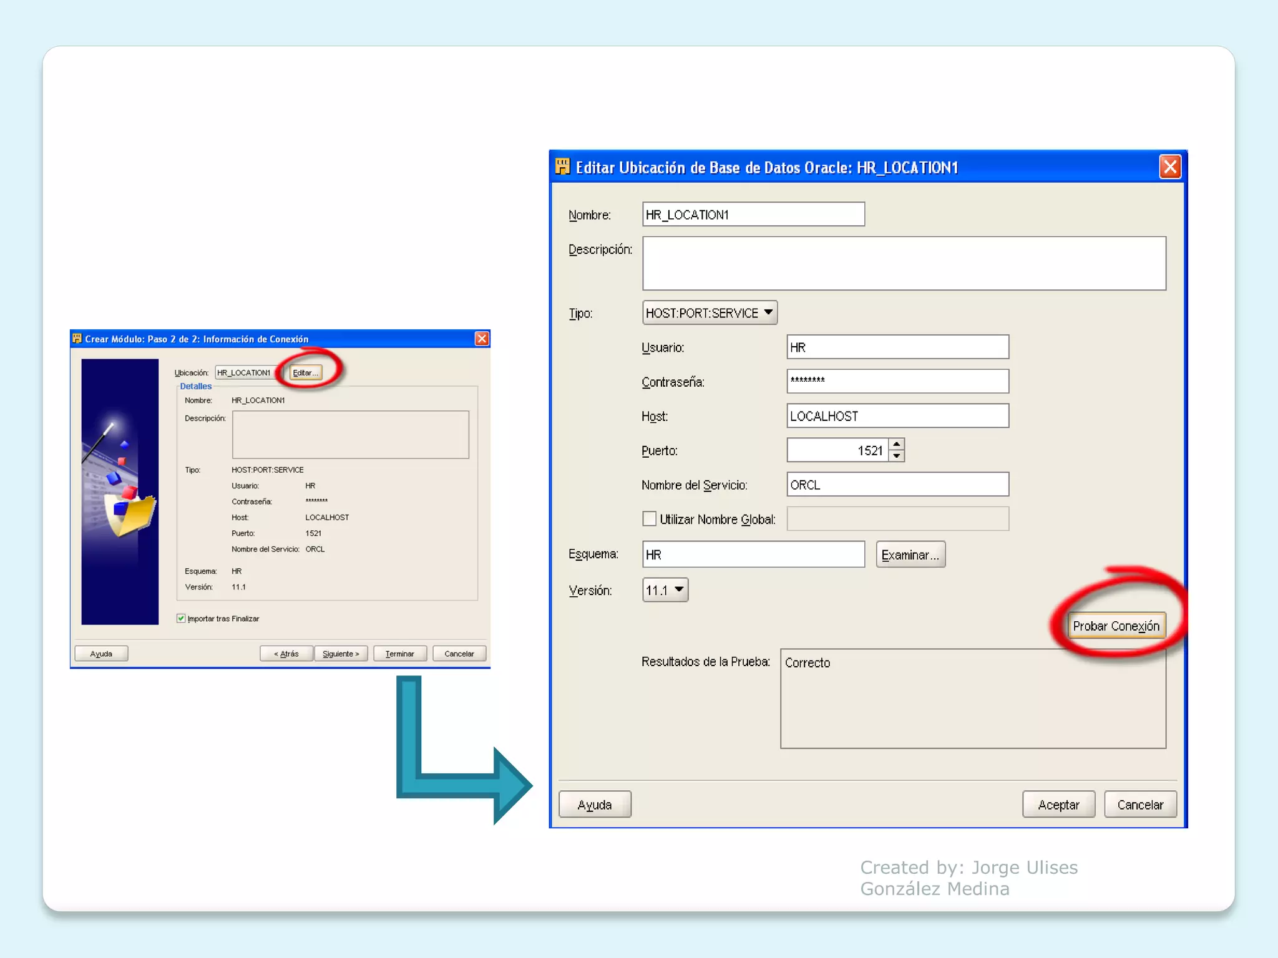This screenshot has height=958, width=1278.
Task: Click the Examinar button beside Esquema
Action: tap(910, 554)
